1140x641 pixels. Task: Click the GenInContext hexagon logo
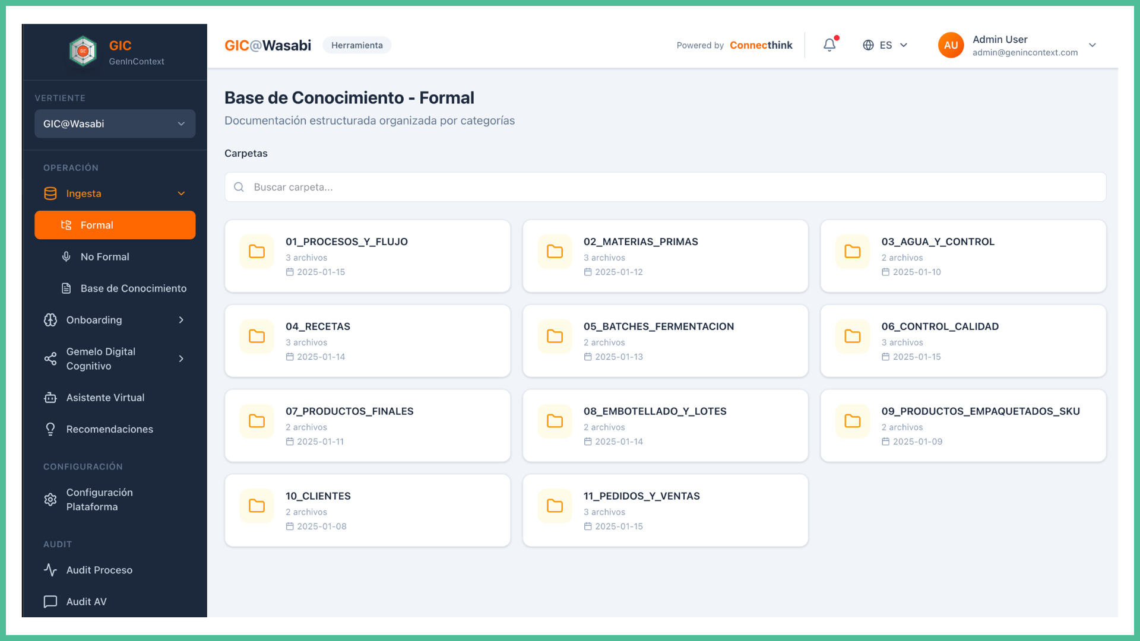pos(83,51)
